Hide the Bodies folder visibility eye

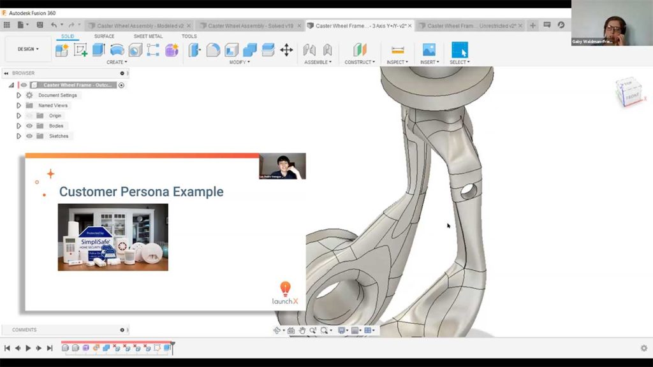coord(29,126)
